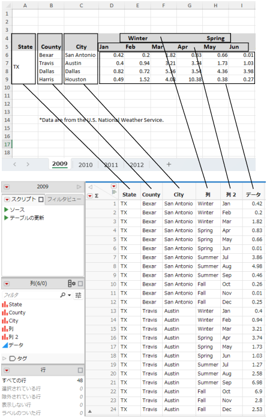267x417 pixels.
Task: Click the Summer Jul cell in JMP row 7
Action: coord(208,257)
